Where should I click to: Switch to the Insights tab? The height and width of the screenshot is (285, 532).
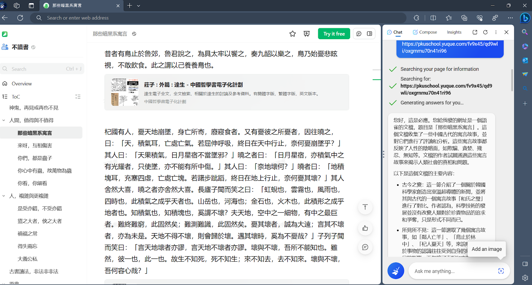pos(454,32)
